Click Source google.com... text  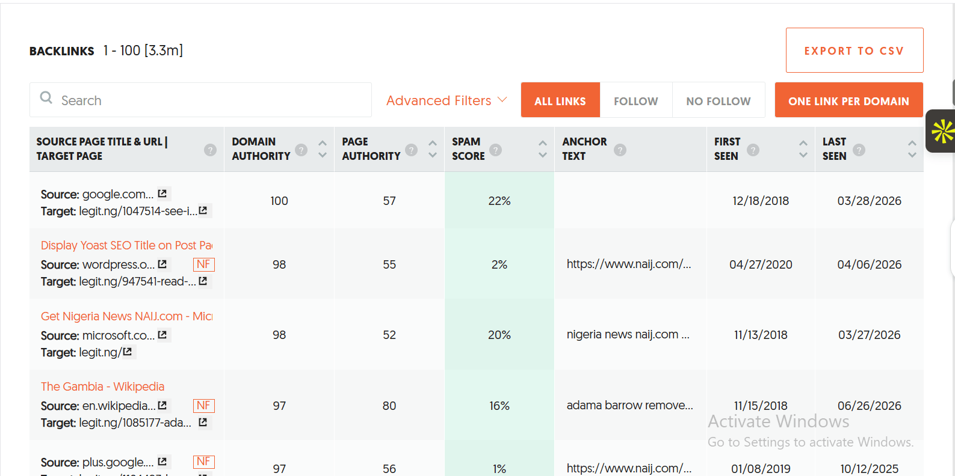pyautogui.click(x=97, y=194)
